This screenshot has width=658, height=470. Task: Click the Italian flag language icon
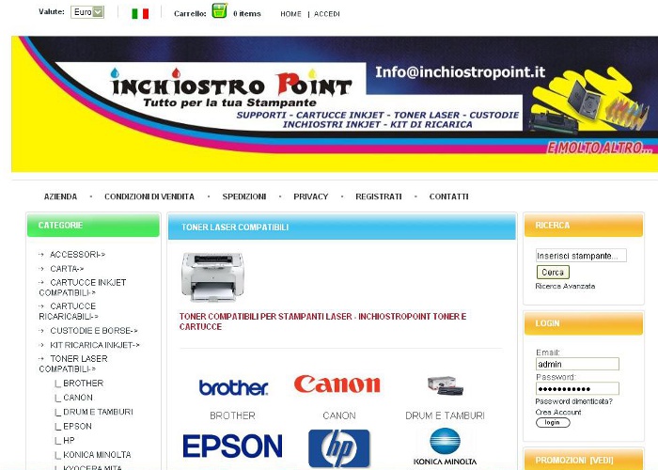pos(140,14)
